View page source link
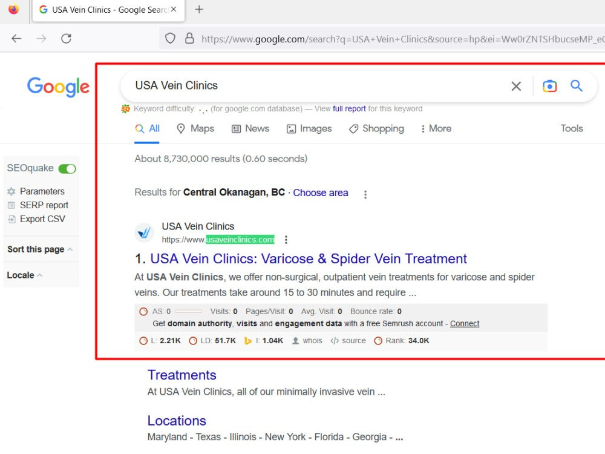Screen dimensions: 605x454 pos(348,340)
